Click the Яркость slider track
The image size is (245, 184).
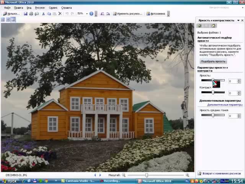click(x=213, y=80)
